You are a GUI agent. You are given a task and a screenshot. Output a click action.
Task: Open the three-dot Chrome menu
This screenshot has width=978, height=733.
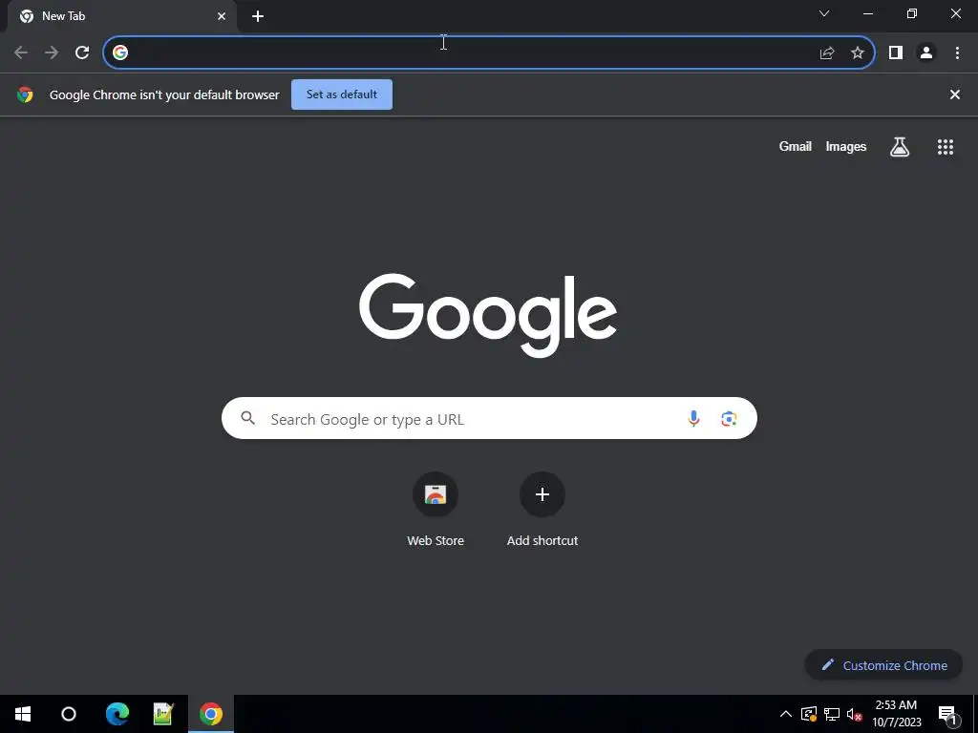[x=957, y=53]
